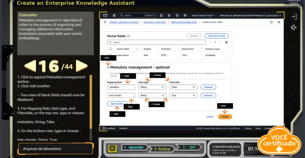Viewport: 305px width, 158px height.
Task: Switch to the DIY tab
Action: coord(189,147)
